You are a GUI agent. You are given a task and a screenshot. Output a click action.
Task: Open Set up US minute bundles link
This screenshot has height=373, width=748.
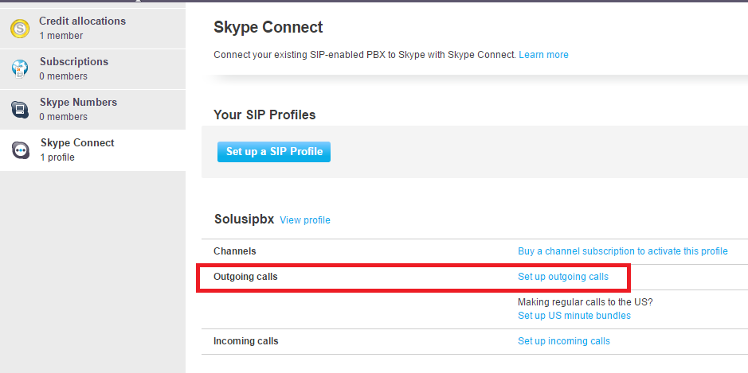pyautogui.click(x=574, y=316)
